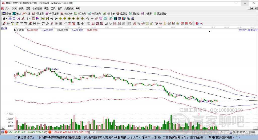
Task: Click the Tp=31.2615 value
Action: pos(33,30)
